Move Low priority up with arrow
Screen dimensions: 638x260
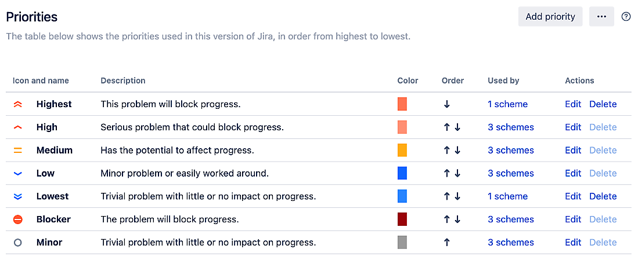447,174
